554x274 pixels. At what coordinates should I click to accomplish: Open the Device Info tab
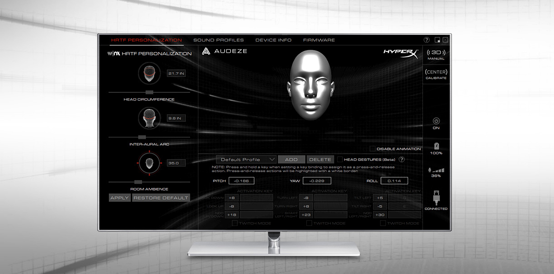[273, 40]
